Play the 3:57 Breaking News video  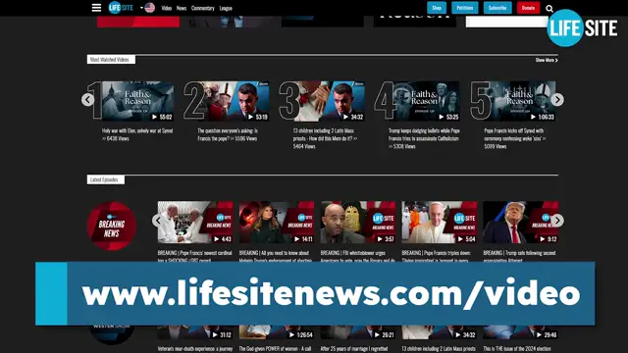click(358, 223)
